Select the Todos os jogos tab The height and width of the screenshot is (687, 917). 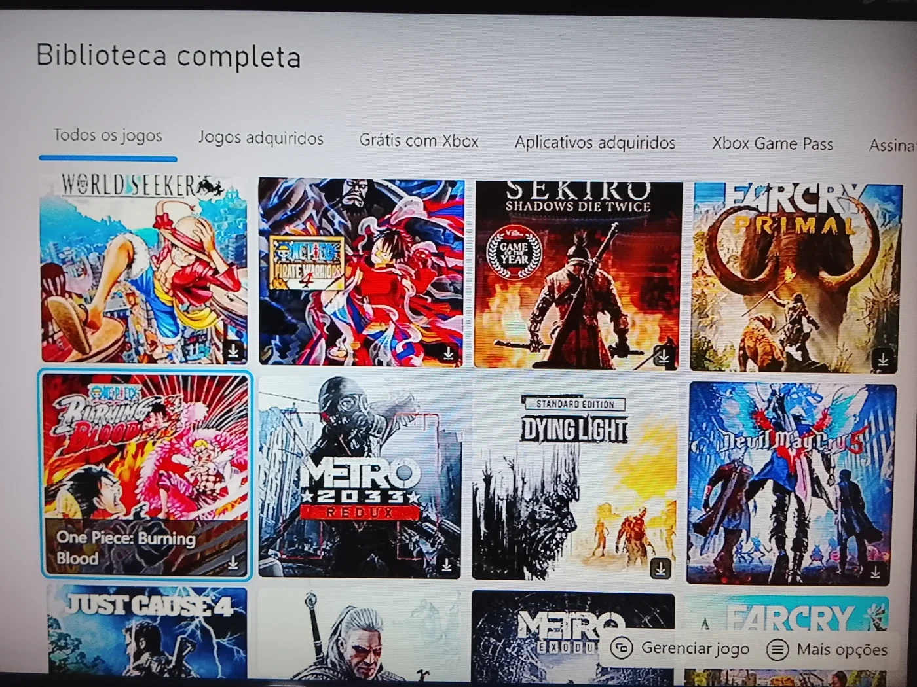pos(108,135)
